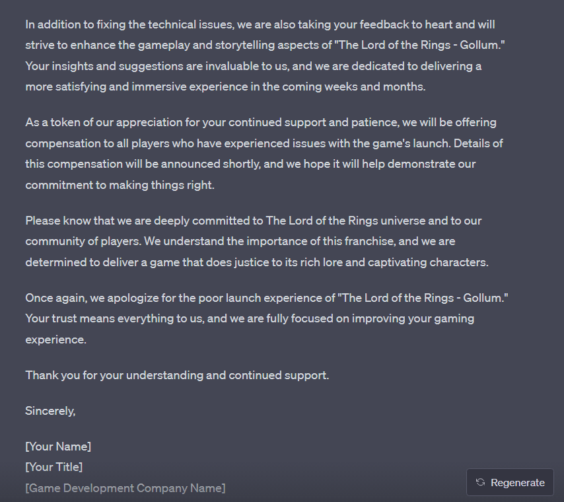Click the circular arrows Regenerate icon
The width and height of the screenshot is (564, 502).
point(480,482)
